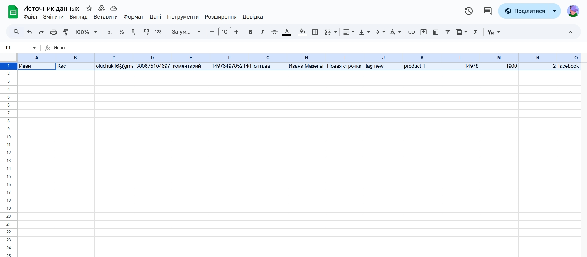
Task: Select cell containing Полтава
Action: [x=268, y=66]
